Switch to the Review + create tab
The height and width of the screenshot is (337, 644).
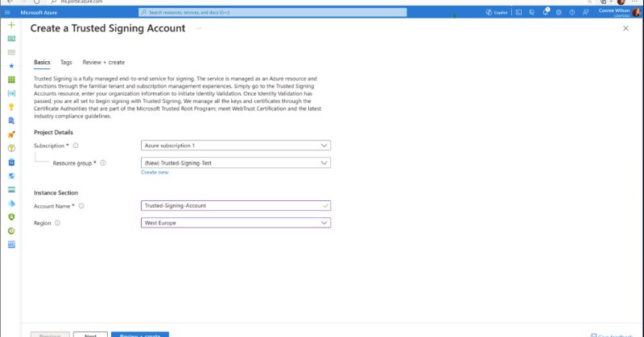(104, 63)
